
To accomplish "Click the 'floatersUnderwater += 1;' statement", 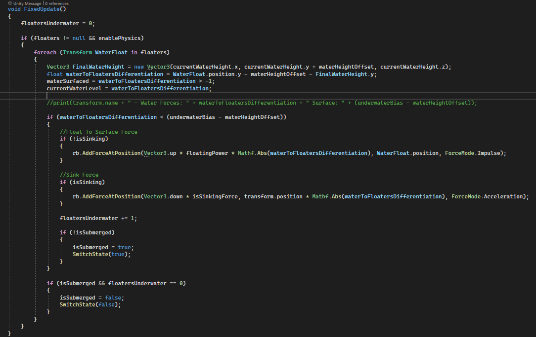I will [98, 218].
